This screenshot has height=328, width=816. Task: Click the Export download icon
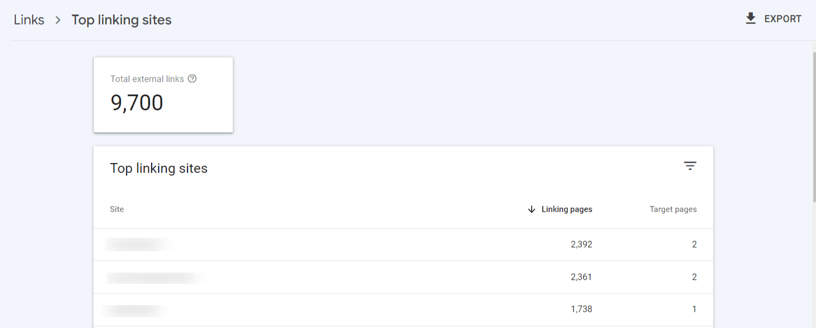(751, 19)
